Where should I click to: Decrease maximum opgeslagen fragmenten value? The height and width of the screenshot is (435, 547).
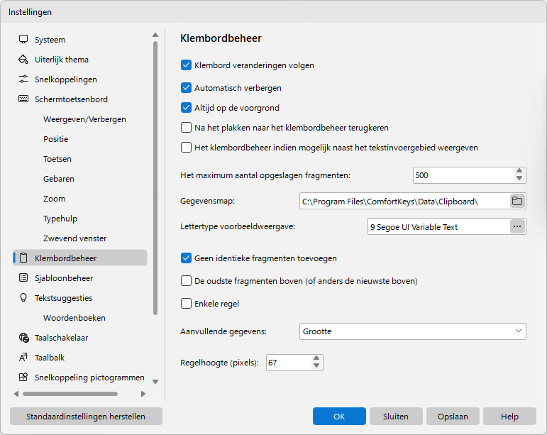519,179
